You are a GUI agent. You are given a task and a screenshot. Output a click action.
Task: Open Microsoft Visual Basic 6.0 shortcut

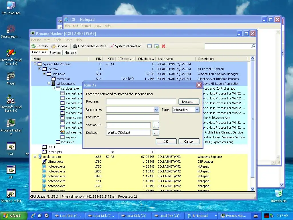[11, 103]
